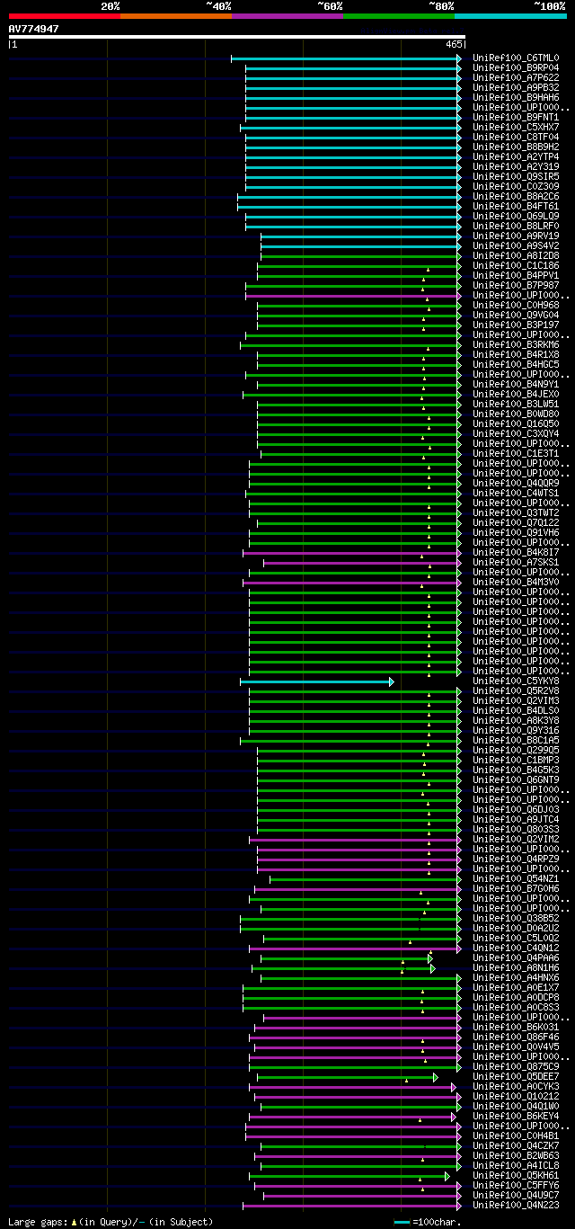Screen dimensions: 575x1229
Task: Open hit UniRef100_B9HAH6
Action: [516, 98]
